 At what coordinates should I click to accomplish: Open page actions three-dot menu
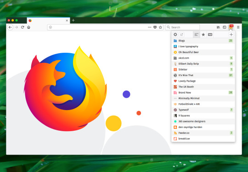click(x=149, y=27)
